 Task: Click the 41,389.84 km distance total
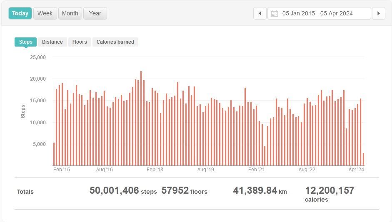[x=260, y=191]
